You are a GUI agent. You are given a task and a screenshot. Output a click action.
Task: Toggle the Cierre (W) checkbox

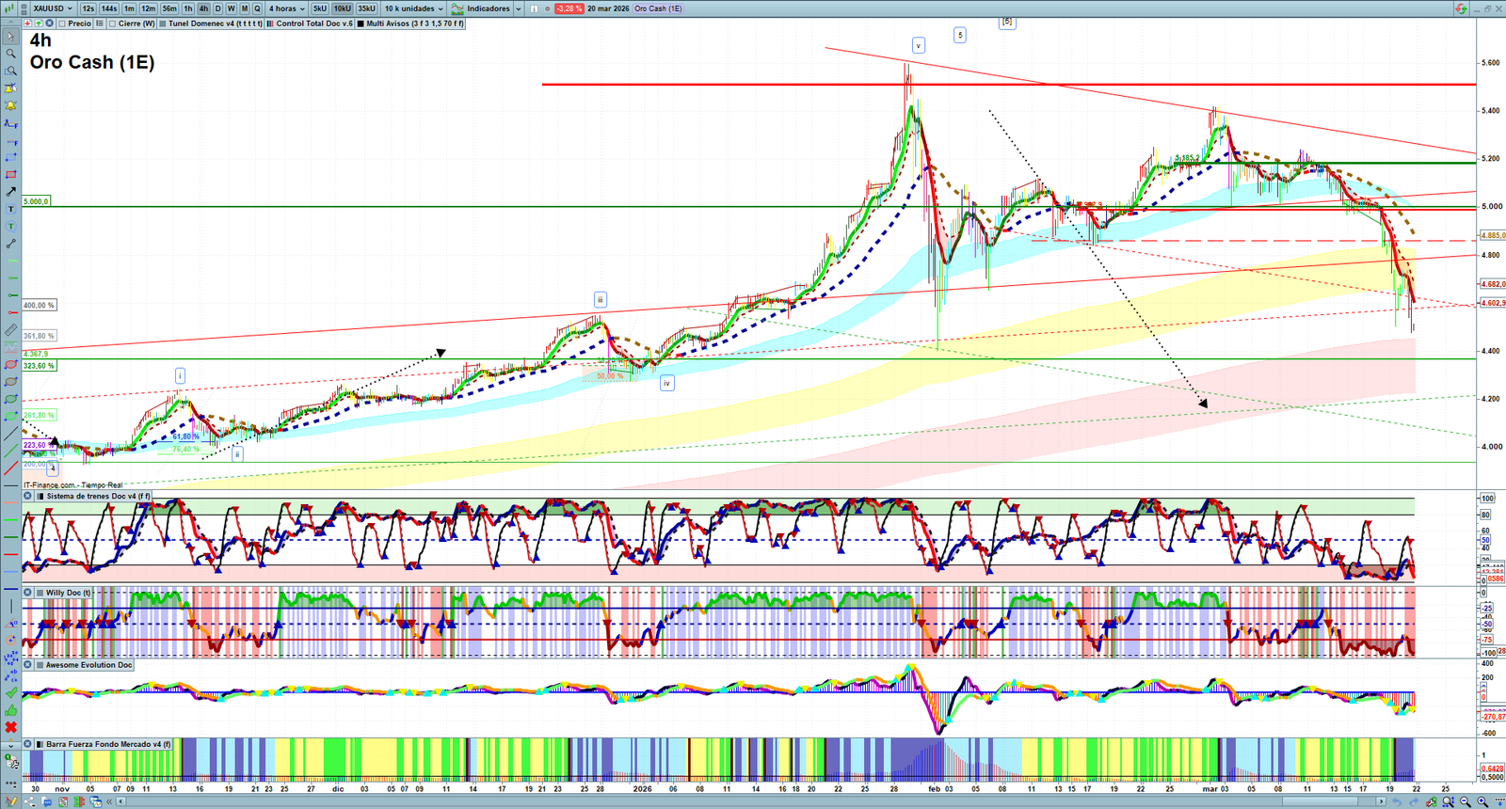(112, 24)
